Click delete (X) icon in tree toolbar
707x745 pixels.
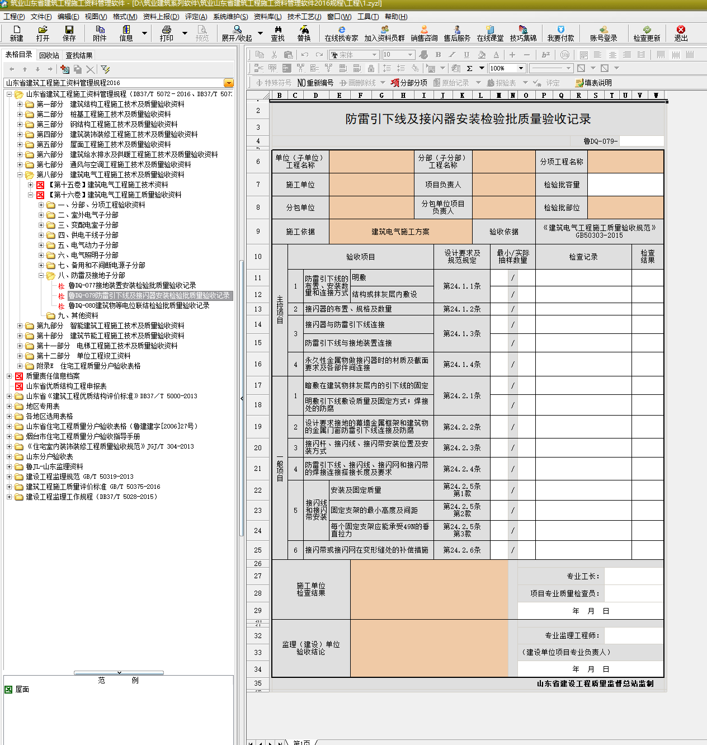[x=90, y=69]
